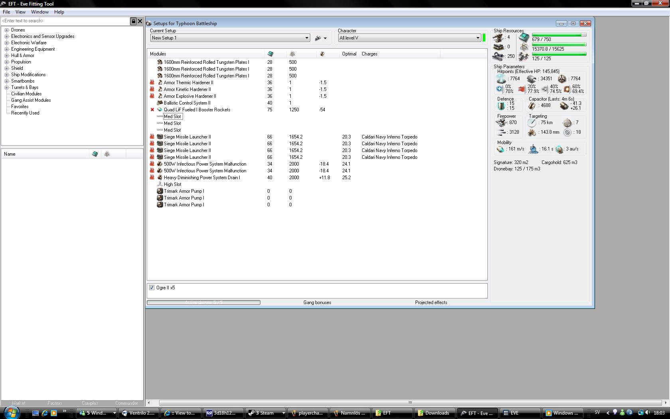Toggle active state of first 500W Infectious Power System Malfunction
Screen dimensions: 670x419
coord(152,164)
